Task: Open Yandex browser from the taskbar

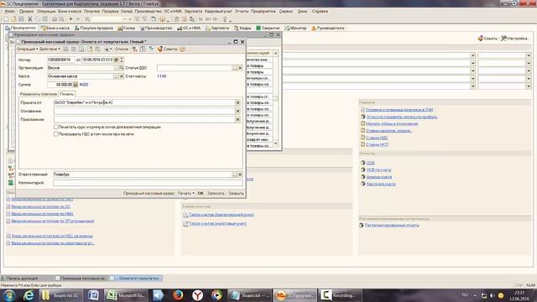Action: [197, 294]
